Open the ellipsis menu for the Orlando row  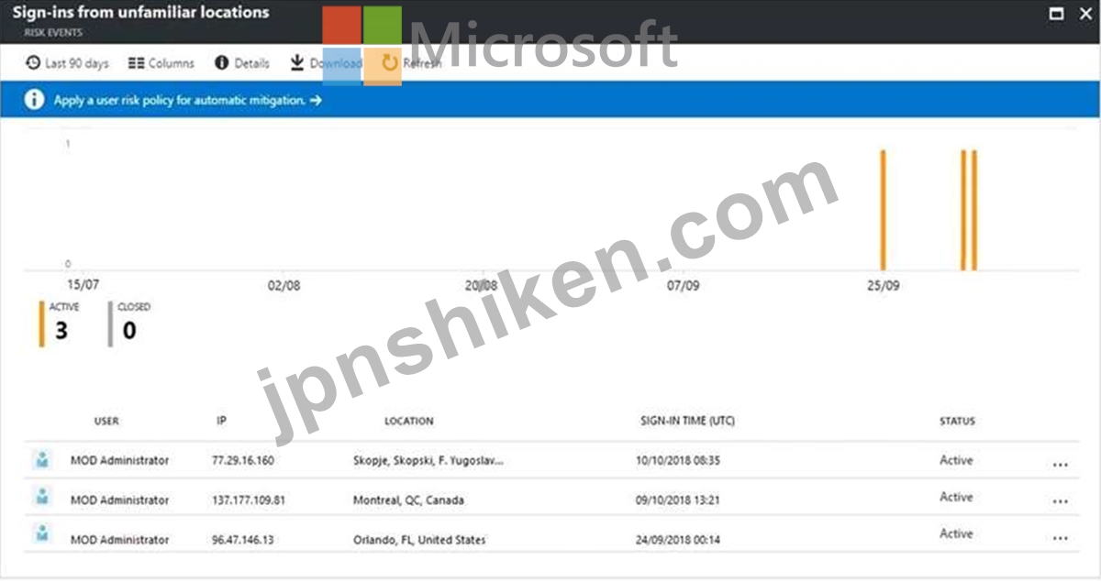tap(1061, 539)
